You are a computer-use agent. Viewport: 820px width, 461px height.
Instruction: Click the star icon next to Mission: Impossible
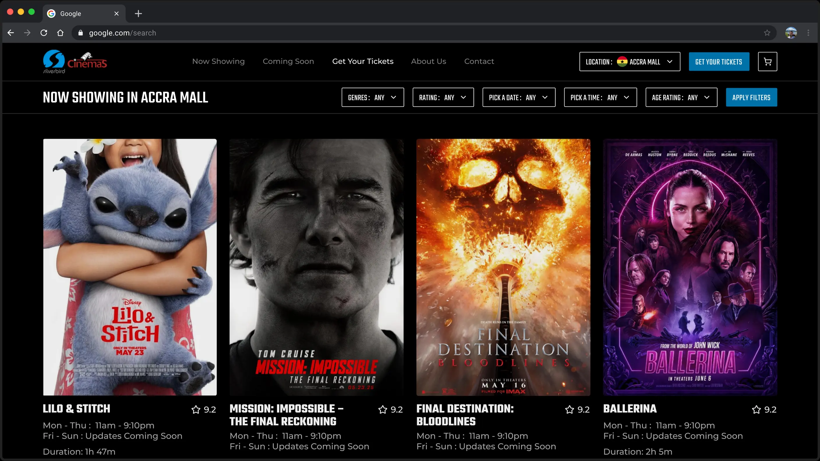point(383,410)
